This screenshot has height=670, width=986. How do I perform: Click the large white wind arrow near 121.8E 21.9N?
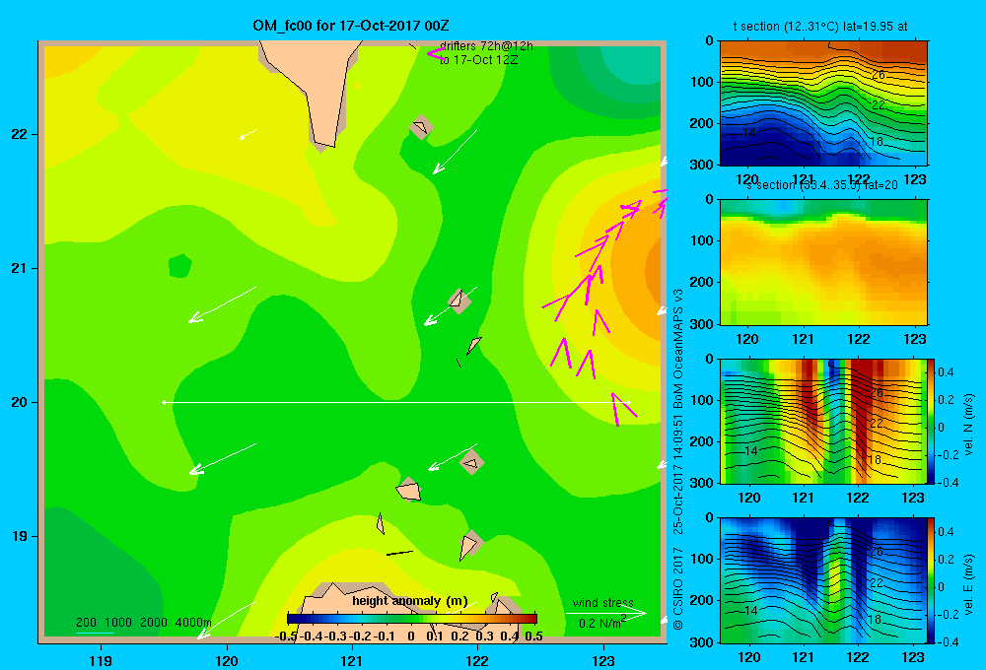[455, 152]
